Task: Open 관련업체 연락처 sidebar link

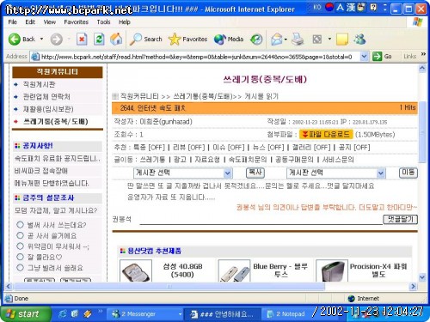Action: (46, 97)
